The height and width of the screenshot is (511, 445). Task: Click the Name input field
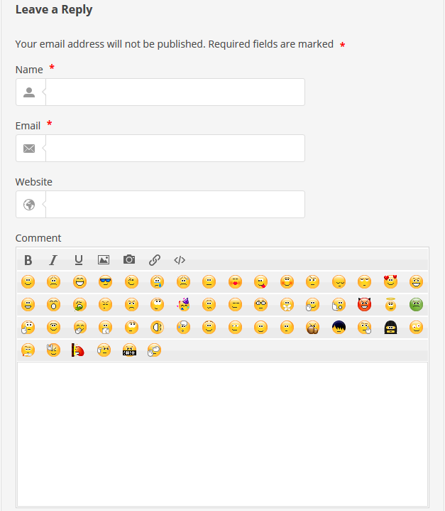pyautogui.click(x=175, y=92)
